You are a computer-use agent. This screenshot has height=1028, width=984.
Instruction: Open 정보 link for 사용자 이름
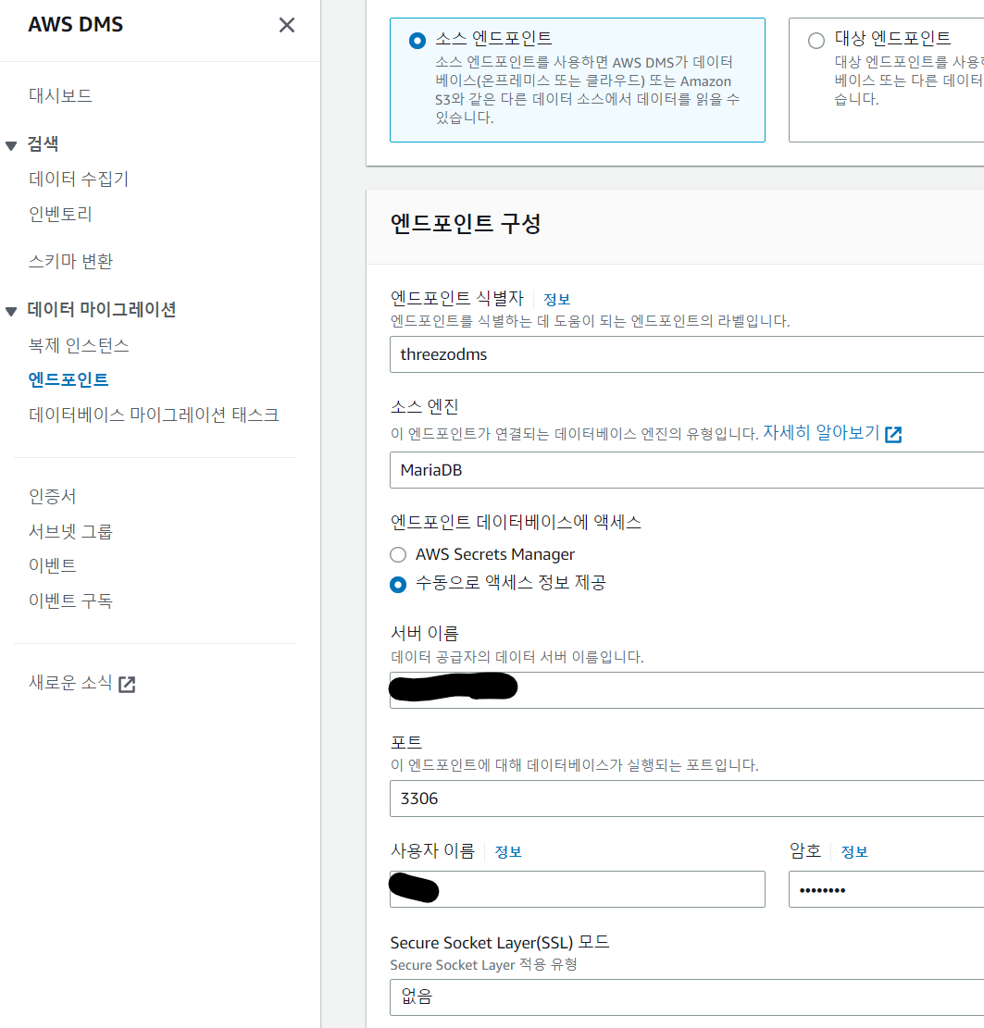508,852
